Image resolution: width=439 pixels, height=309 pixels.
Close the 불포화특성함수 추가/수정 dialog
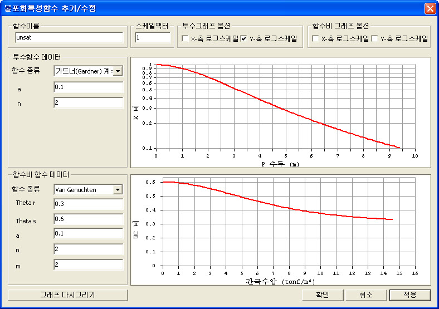430,8
